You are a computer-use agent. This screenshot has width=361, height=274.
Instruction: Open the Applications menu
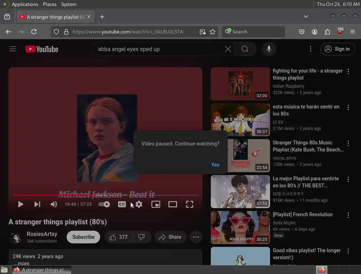coord(25,4)
